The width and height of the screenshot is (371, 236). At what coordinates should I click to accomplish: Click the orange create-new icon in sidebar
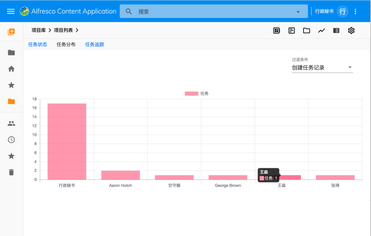[x=11, y=32]
